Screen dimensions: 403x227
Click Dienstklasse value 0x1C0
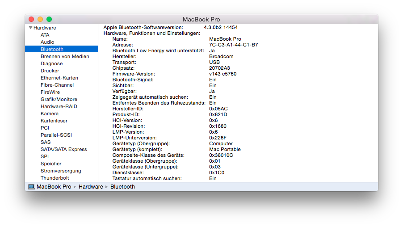[217, 172]
